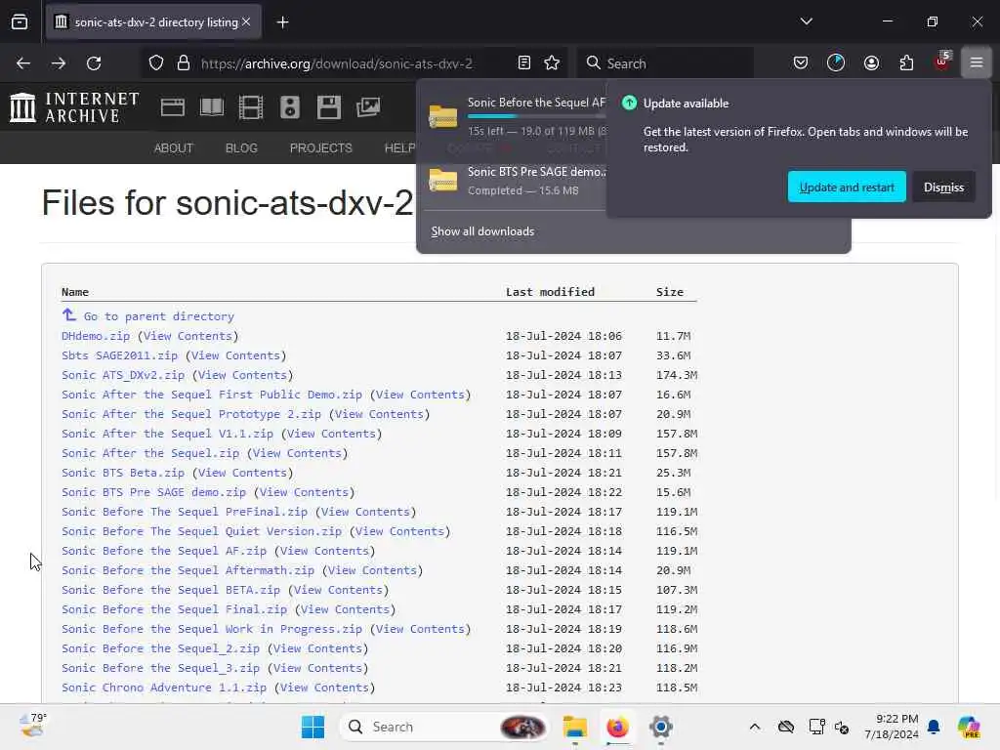Open Internet Archive texts book icon
Image resolution: width=1000 pixels, height=750 pixels.
[212, 107]
